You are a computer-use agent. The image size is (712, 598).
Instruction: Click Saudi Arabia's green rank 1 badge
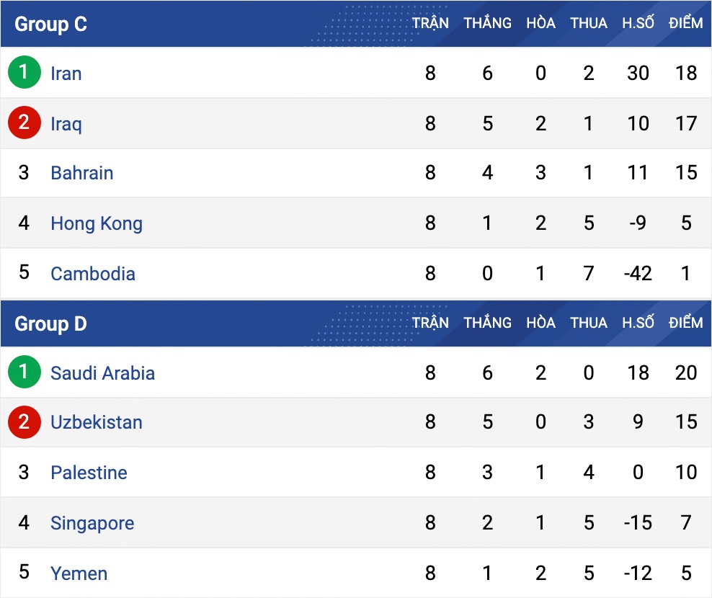point(25,372)
